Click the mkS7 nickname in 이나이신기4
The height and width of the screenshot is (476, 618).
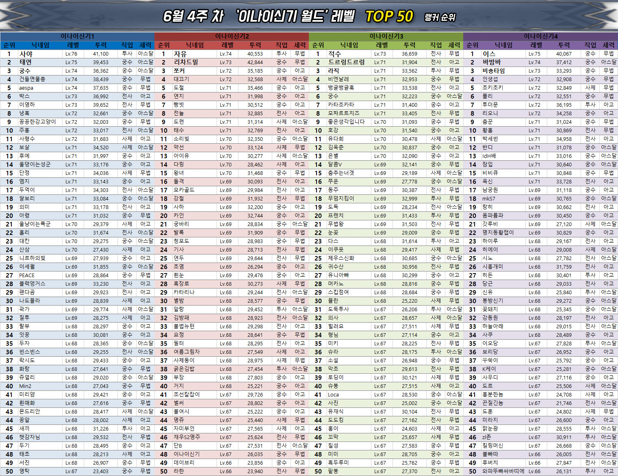pos(488,198)
